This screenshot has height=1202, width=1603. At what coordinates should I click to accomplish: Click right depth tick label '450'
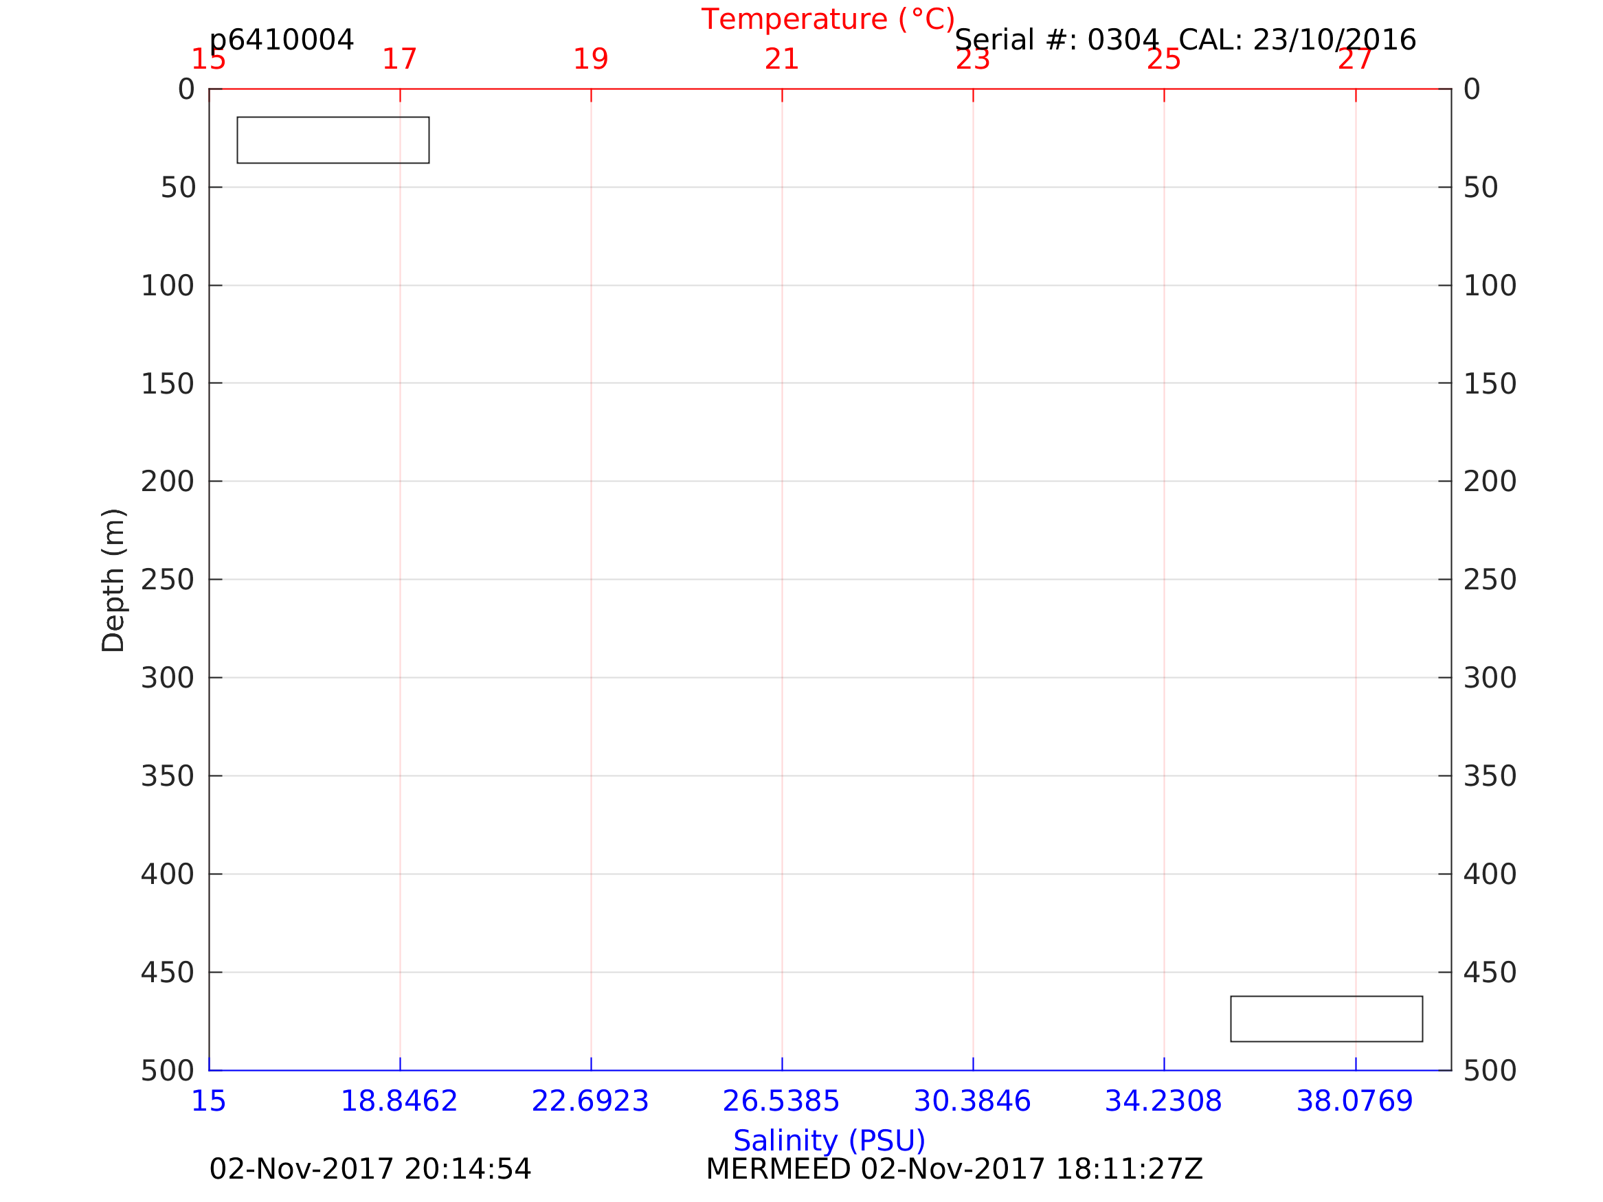click(1490, 973)
